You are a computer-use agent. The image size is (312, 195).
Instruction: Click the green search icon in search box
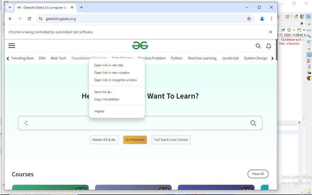coord(253,123)
